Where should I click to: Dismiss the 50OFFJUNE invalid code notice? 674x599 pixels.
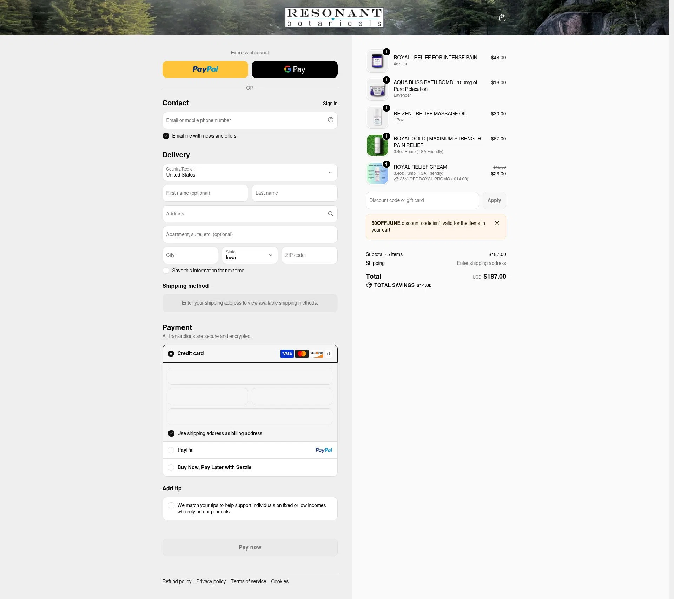pyautogui.click(x=497, y=223)
